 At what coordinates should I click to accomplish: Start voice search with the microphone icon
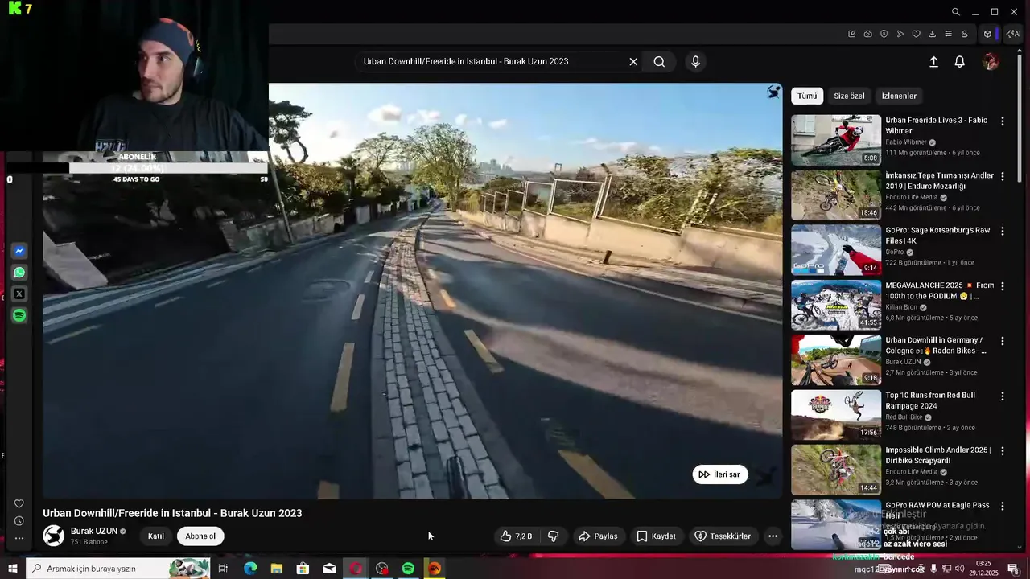tap(695, 61)
